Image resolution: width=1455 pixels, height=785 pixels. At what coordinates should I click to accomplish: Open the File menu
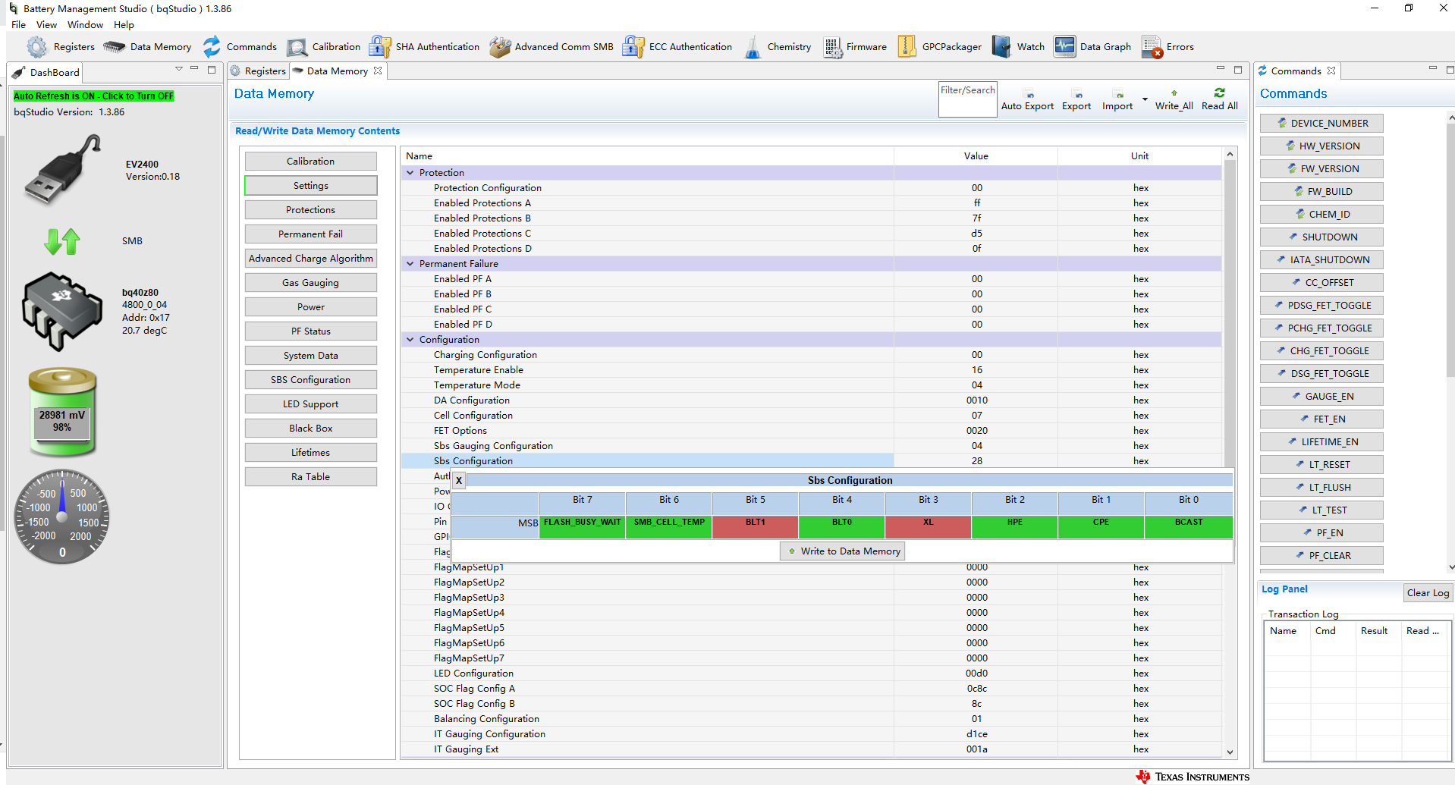click(19, 25)
